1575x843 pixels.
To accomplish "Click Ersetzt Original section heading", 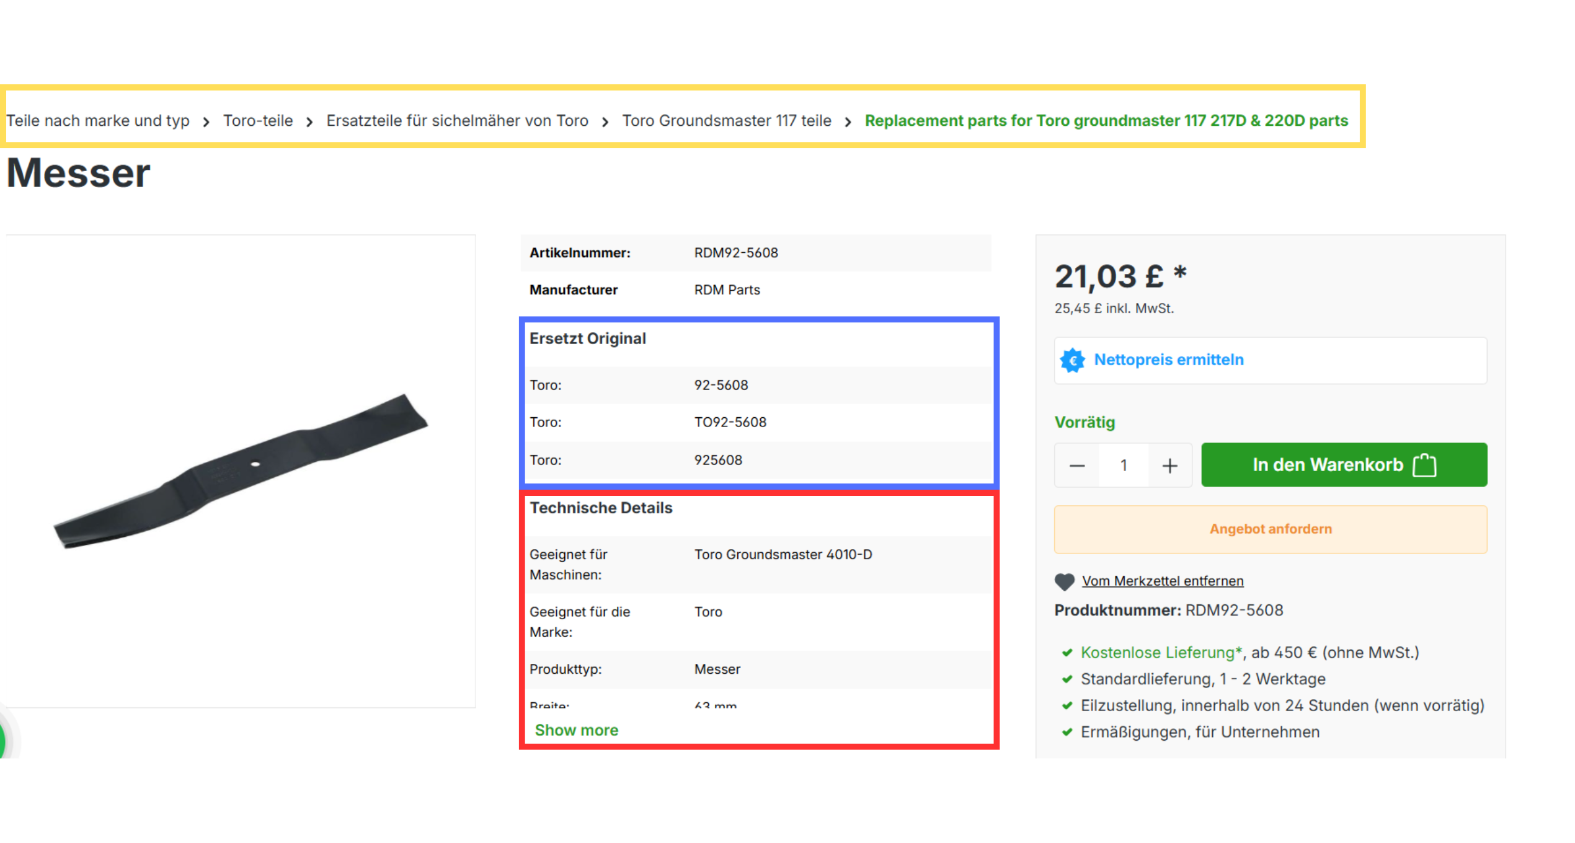I will (588, 338).
